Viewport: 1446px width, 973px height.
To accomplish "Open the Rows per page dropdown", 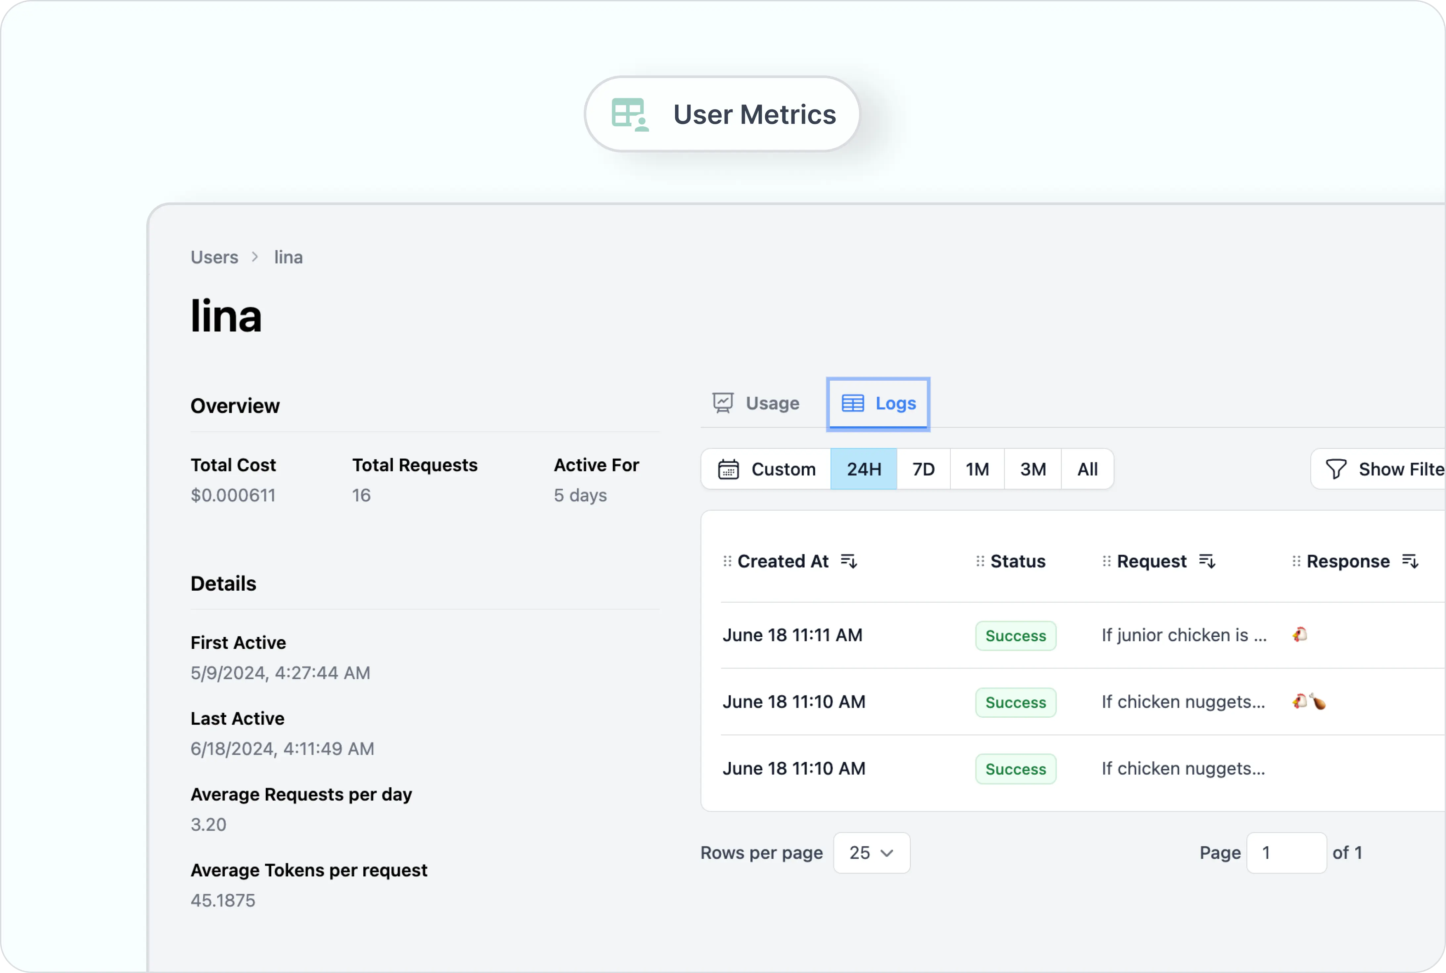I will (871, 853).
